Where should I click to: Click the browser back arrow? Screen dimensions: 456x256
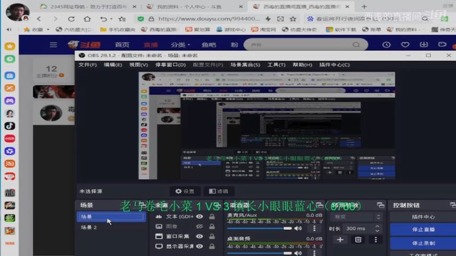click(x=39, y=19)
